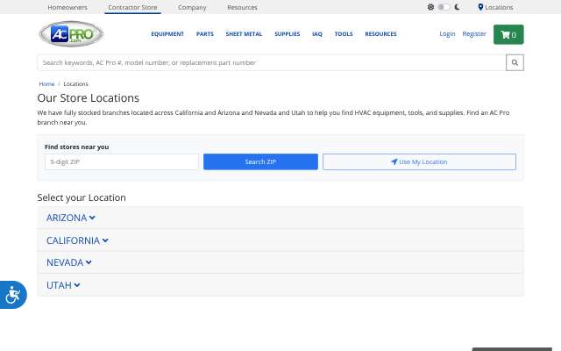Focus the keyword search box

272,62
